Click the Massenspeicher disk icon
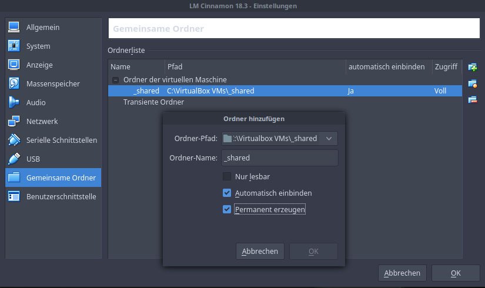Image resolution: width=485 pixels, height=288 pixels. pyautogui.click(x=14, y=83)
